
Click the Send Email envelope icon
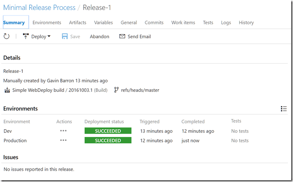pos(122,36)
